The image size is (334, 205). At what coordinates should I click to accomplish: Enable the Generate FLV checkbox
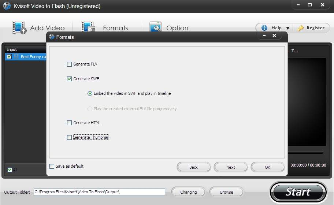point(70,64)
